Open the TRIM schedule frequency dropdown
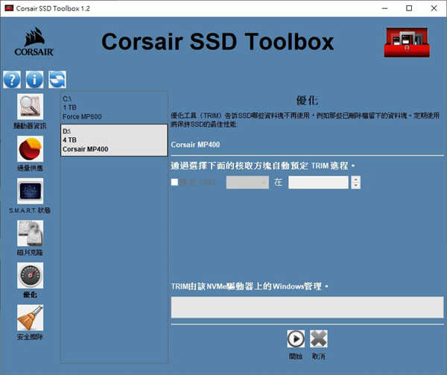The image size is (447, 375). coord(247,182)
